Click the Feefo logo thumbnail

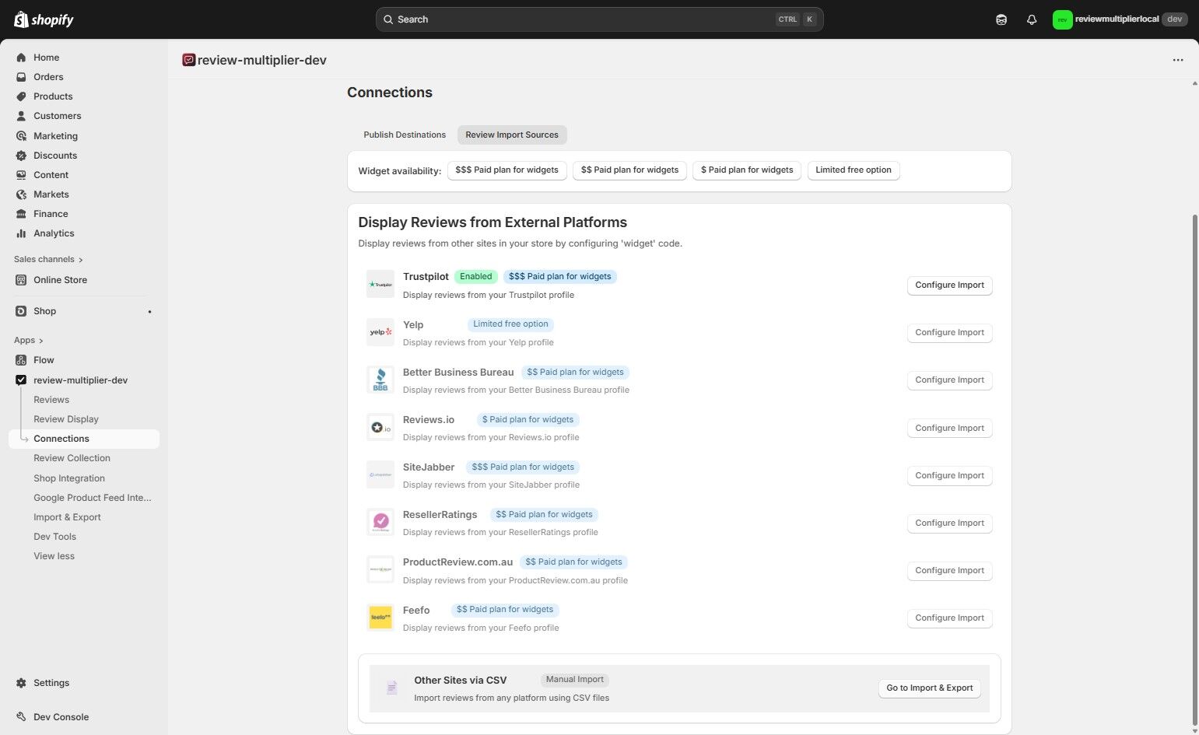pos(380,618)
